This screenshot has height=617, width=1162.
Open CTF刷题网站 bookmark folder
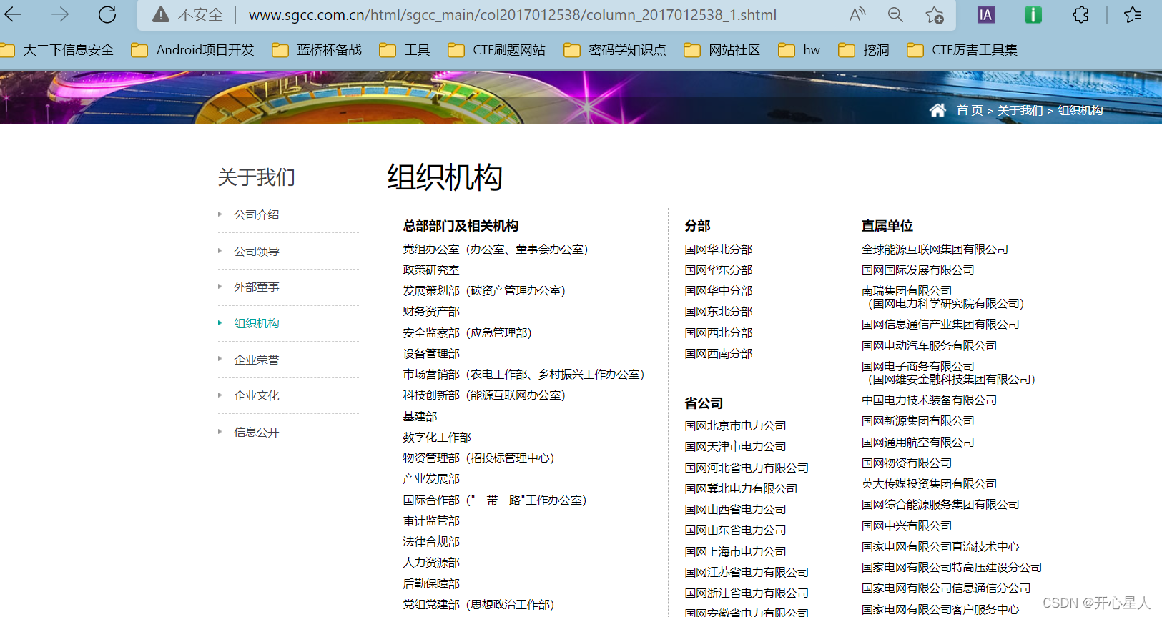point(497,50)
